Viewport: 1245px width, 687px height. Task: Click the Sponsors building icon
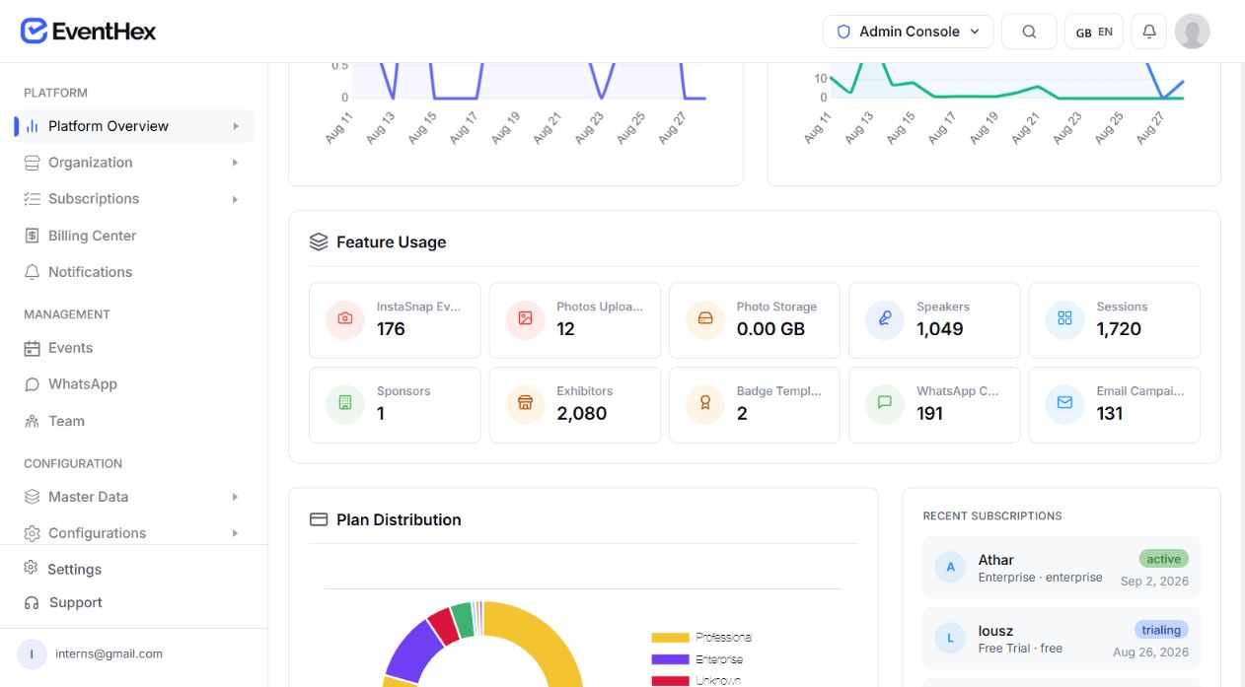click(x=345, y=403)
